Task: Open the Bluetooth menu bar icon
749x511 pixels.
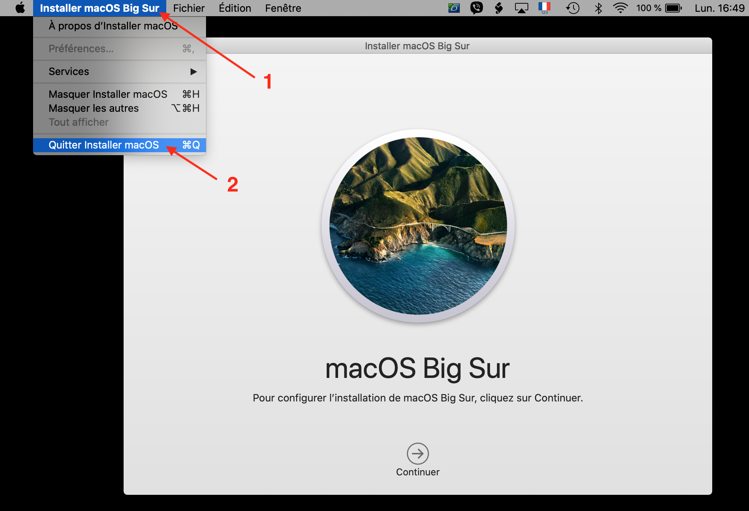Action: [598, 8]
